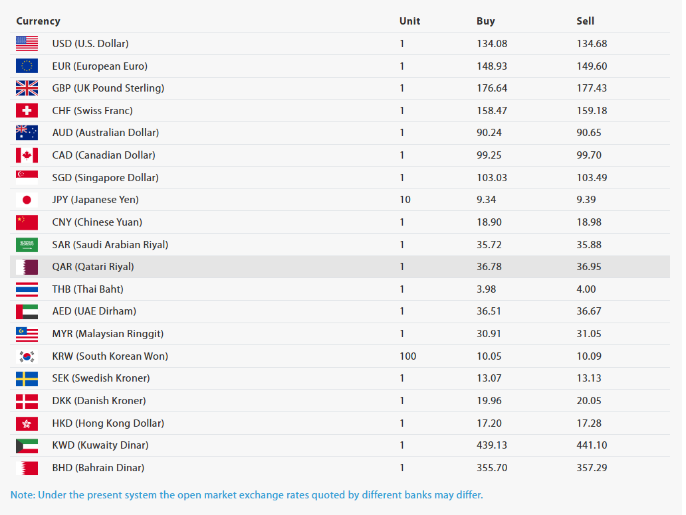This screenshot has height=515, width=686.
Task: Click the Thailand flag icon
Action: point(27,289)
